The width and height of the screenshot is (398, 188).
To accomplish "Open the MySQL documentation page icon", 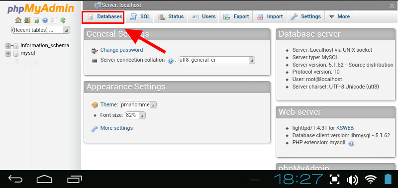I will pos(54,20).
